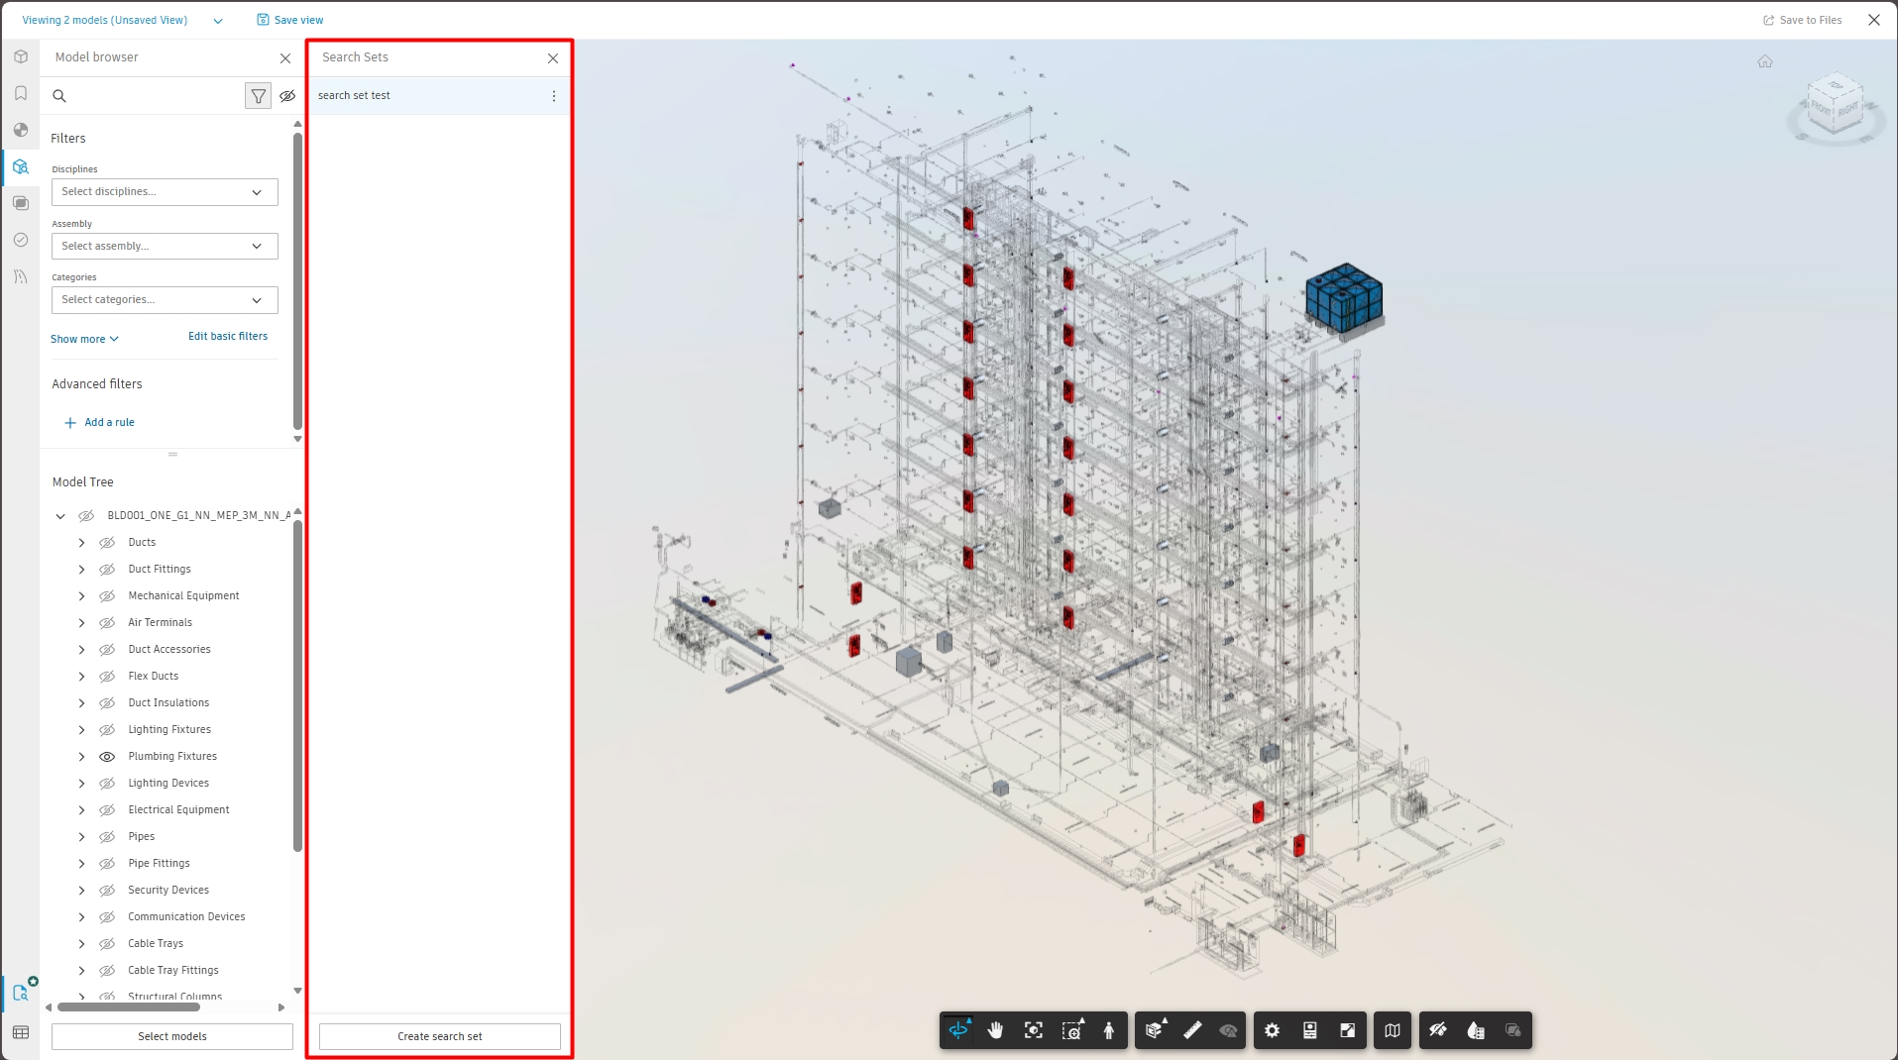
Task: Open the Properties panel icon
Action: click(1310, 1030)
